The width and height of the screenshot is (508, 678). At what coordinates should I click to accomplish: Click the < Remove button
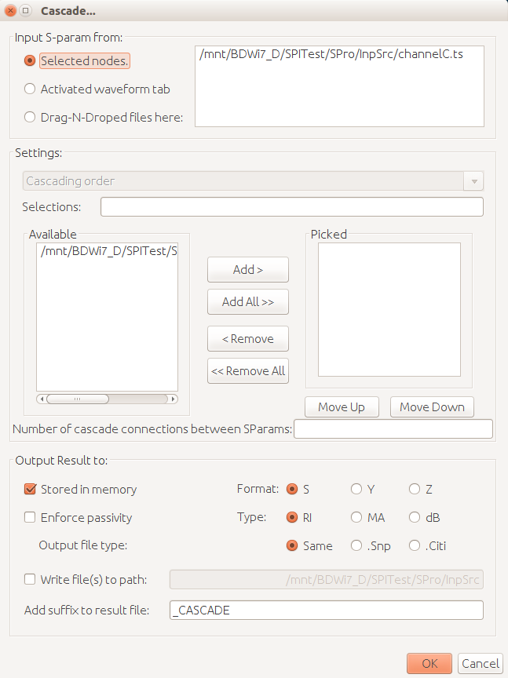click(248, 339)
